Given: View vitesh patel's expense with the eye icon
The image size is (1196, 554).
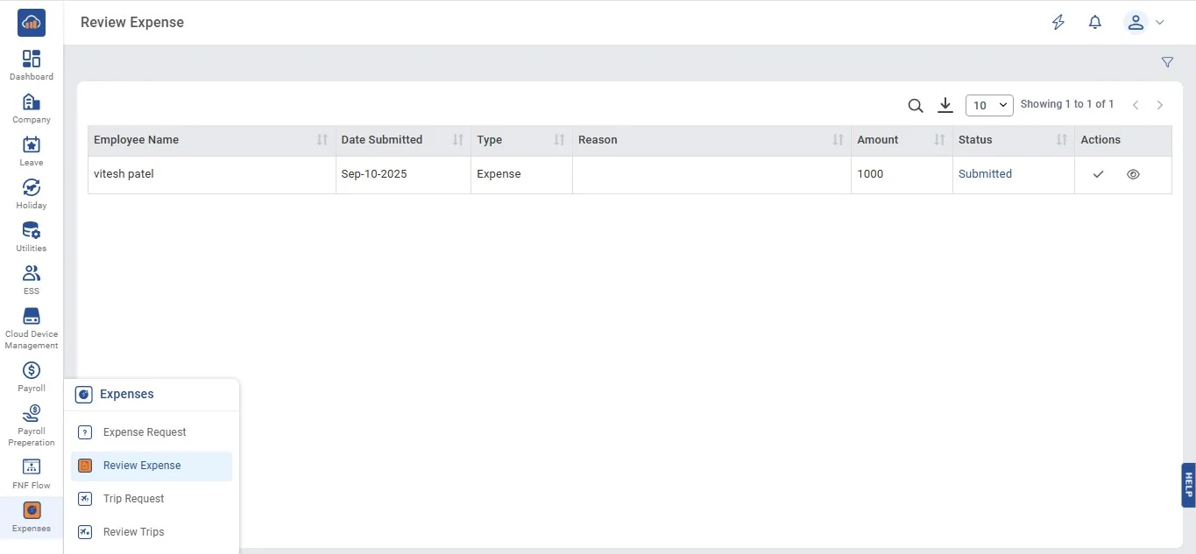Looking at the screenshot, I should [1133, 174].
